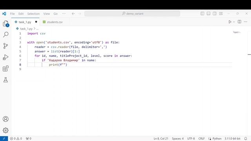The width and height of the screenshot is (251, 141).
Task: Change encoding via UTF-8
Action: tap(191, 139)
